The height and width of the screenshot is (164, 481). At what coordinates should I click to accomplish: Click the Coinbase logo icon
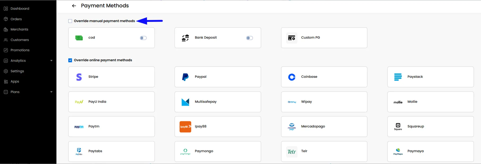pyautogui.click(x=292, y=77)
